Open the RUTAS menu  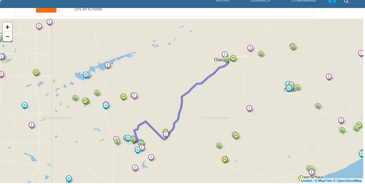tap(222, 1)
